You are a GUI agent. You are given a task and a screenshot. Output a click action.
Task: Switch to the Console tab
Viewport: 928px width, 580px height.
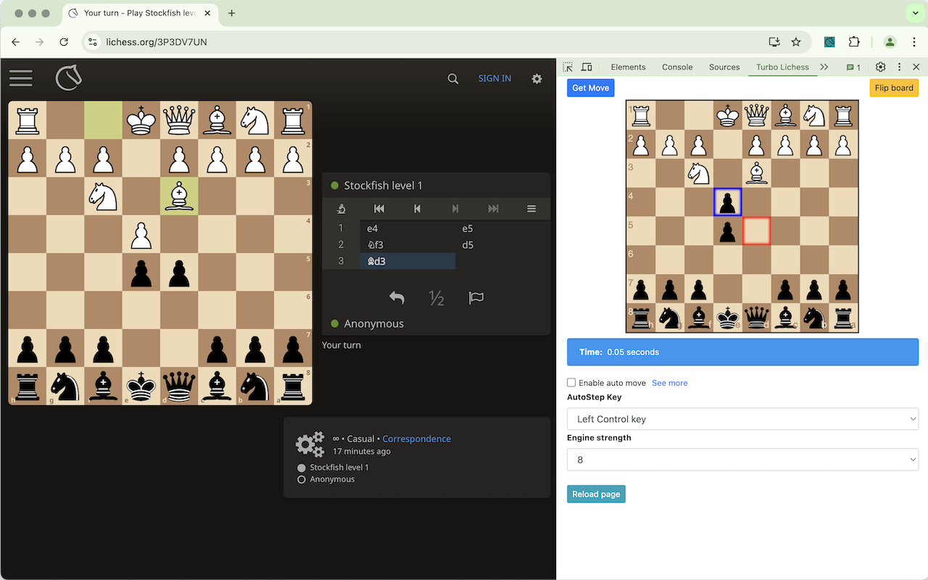tap(676, 67)
